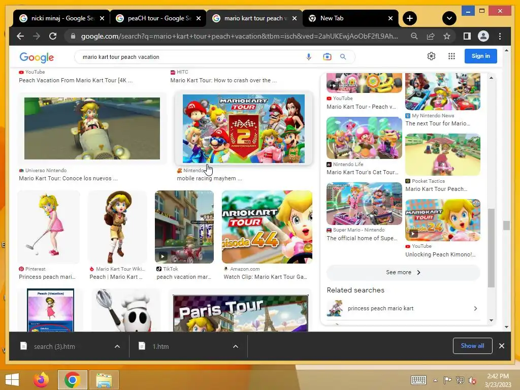Open options for search (3).htm download
The image size is (520, 390).
[117, 346]
